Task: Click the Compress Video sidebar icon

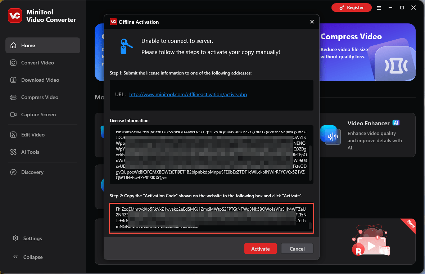Action: coord(13,97)
